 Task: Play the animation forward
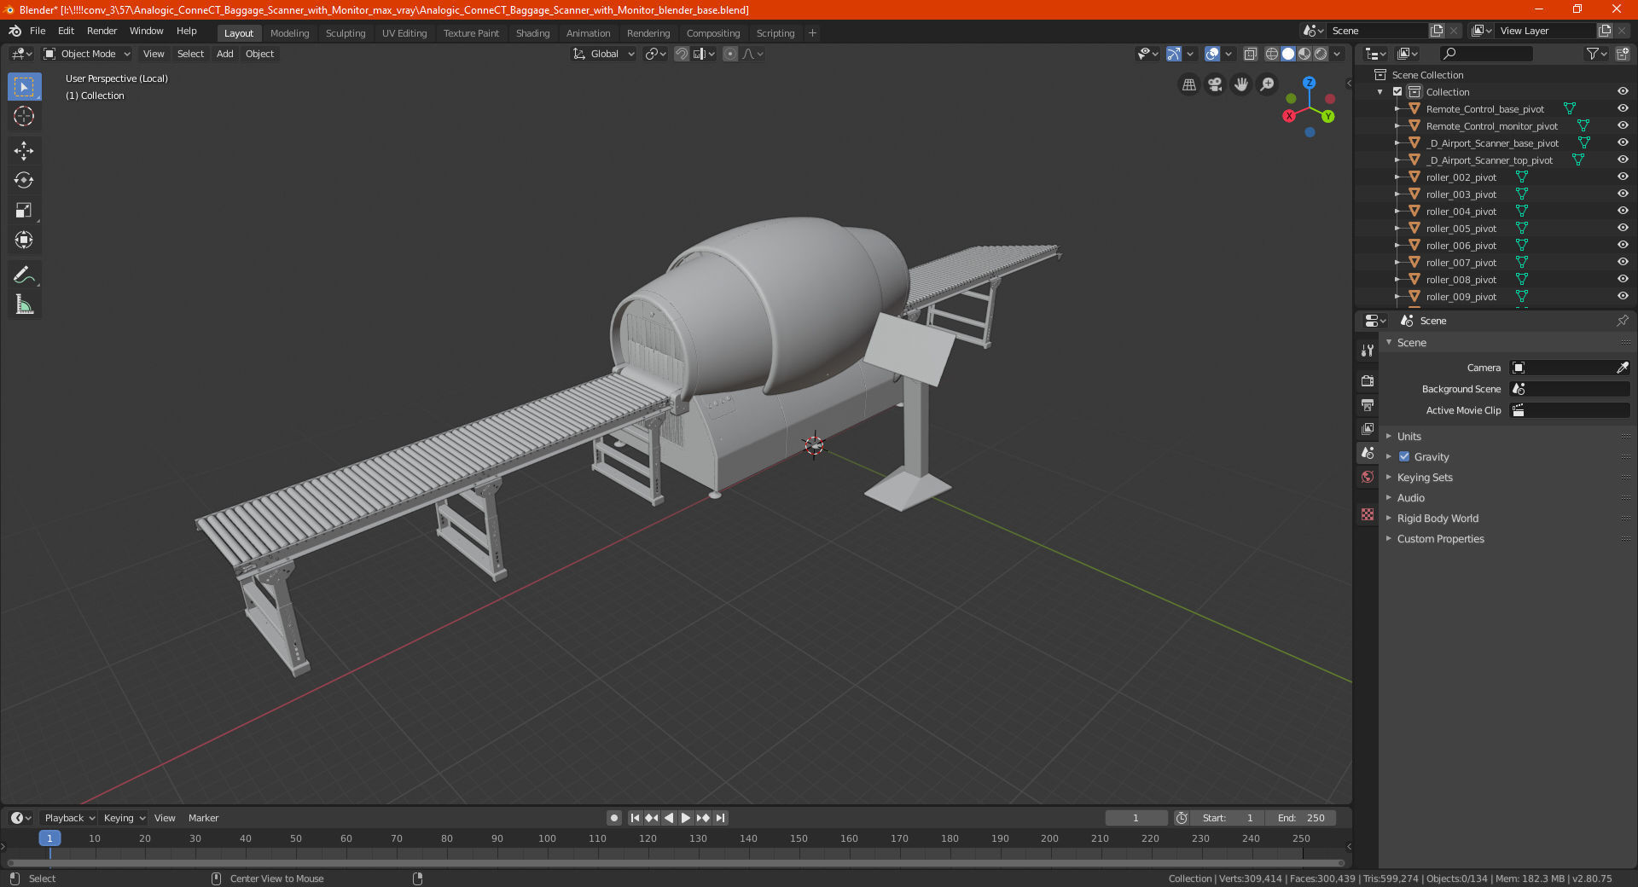[x=686, y=818]
